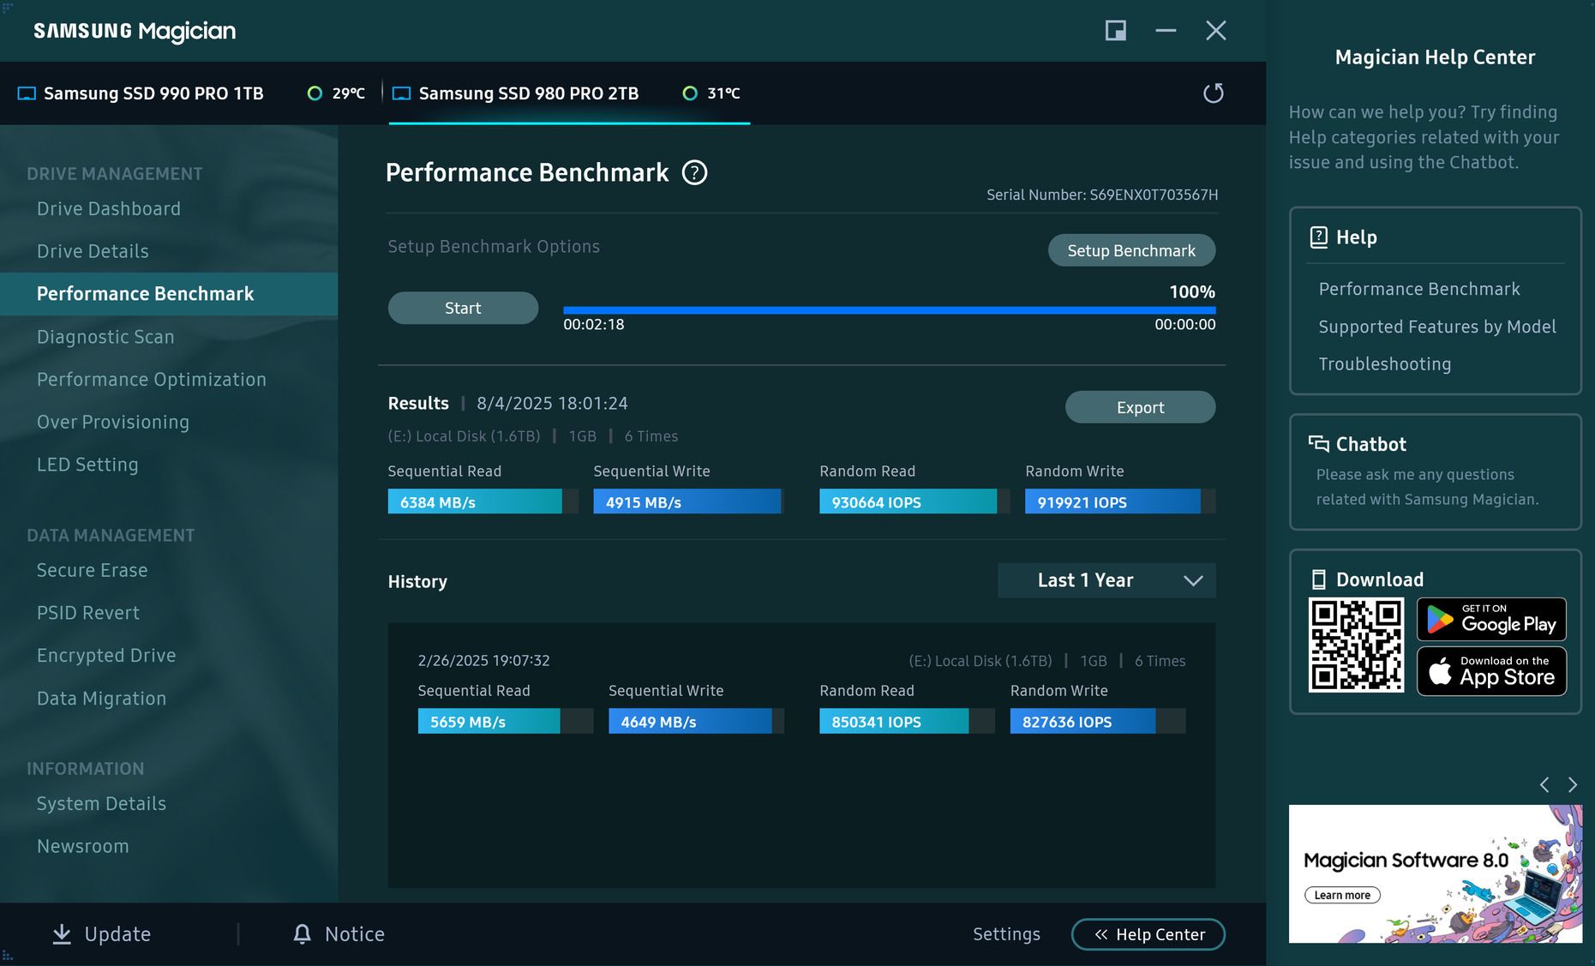Click the Magician QR code image
This screenshot has height=966, width=1595.
pos(1356,645)
